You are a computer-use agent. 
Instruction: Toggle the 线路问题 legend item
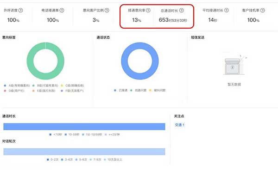click(x=138, y=90)
